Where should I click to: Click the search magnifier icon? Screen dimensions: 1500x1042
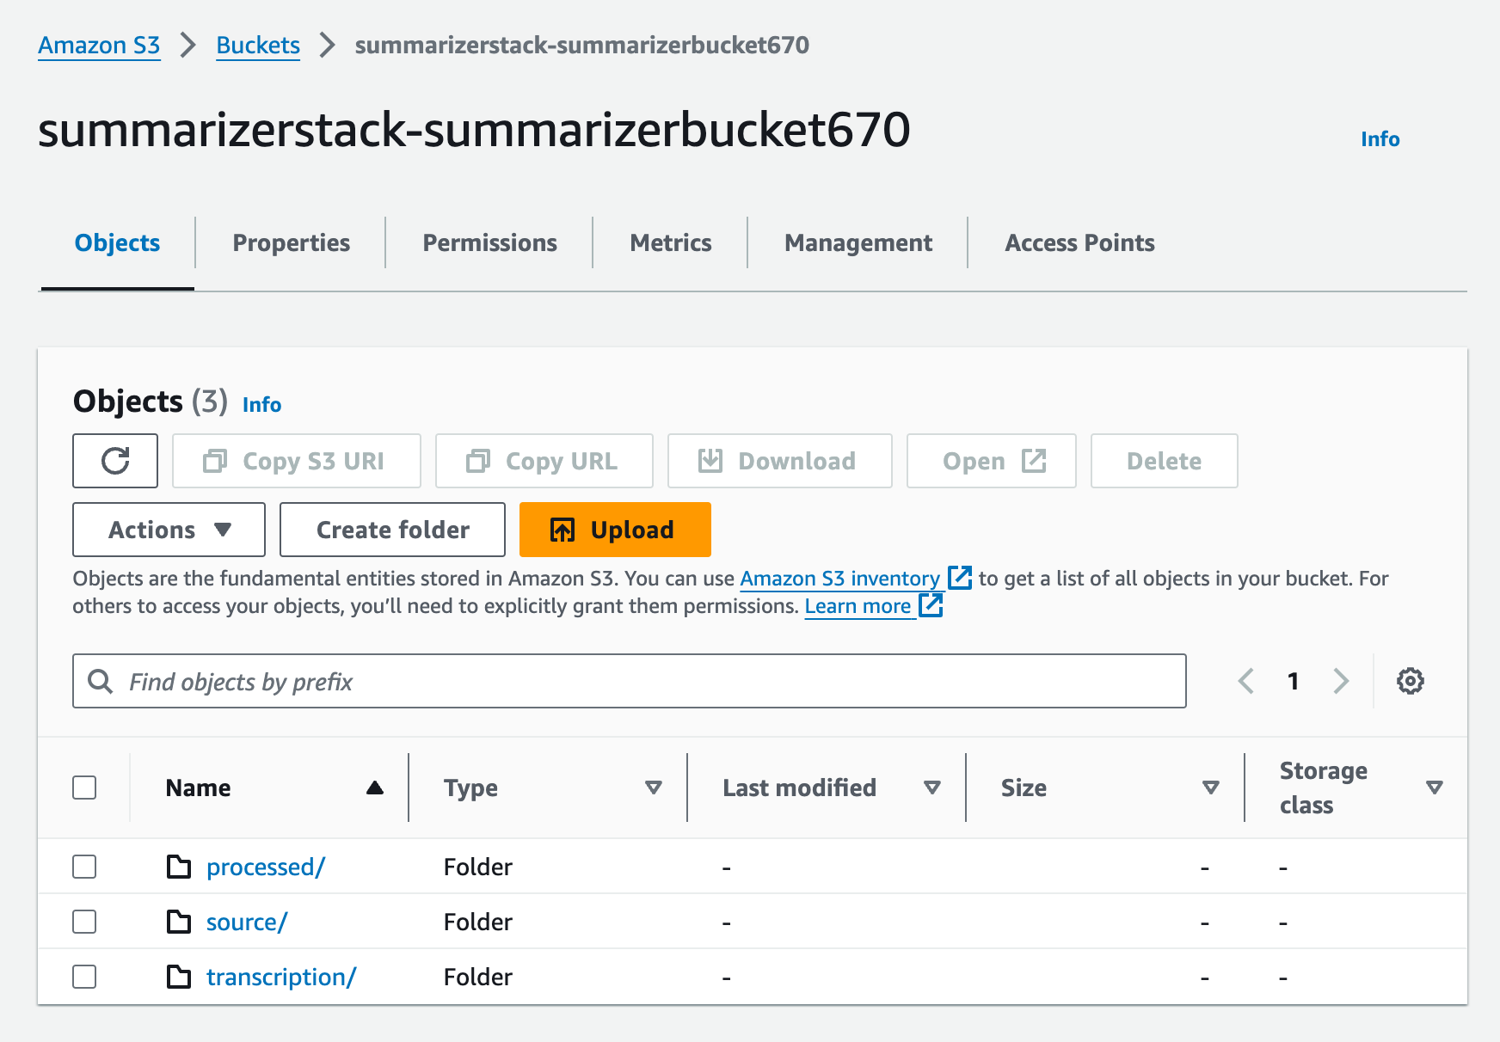101,681
